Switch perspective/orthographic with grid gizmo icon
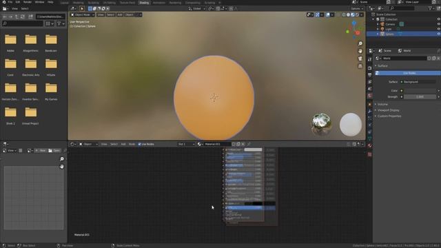The height and width of the screenshot is (248, 441). click(x=360, y=66)
